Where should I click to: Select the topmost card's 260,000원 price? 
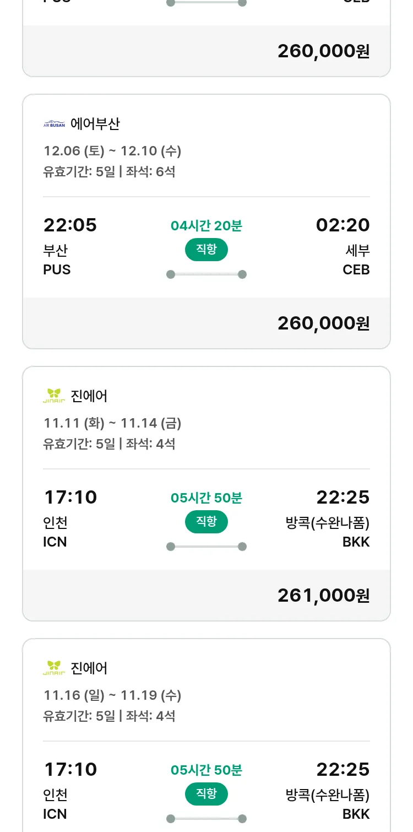coord(323,51)
